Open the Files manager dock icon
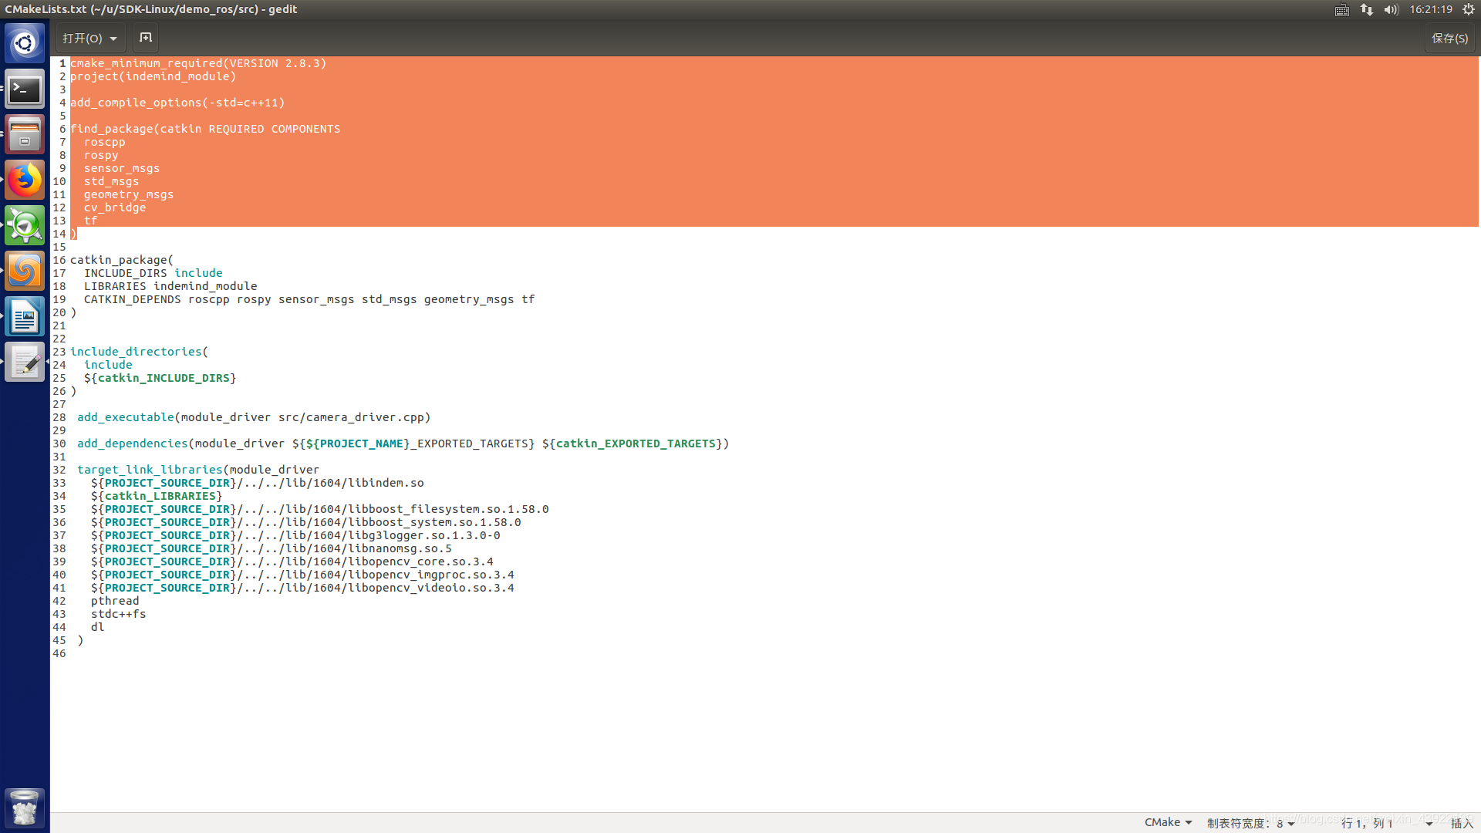Screen dimensions: 1481x833 pyautogui.click(x=25, y=135)
